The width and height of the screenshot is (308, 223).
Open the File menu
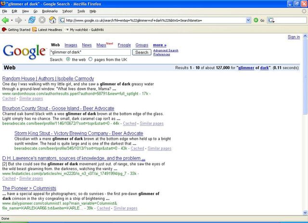(4, 11)
